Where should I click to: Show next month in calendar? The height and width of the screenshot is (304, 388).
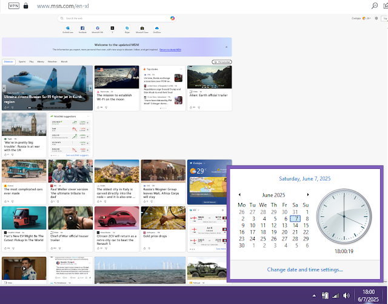coord(308,195)
